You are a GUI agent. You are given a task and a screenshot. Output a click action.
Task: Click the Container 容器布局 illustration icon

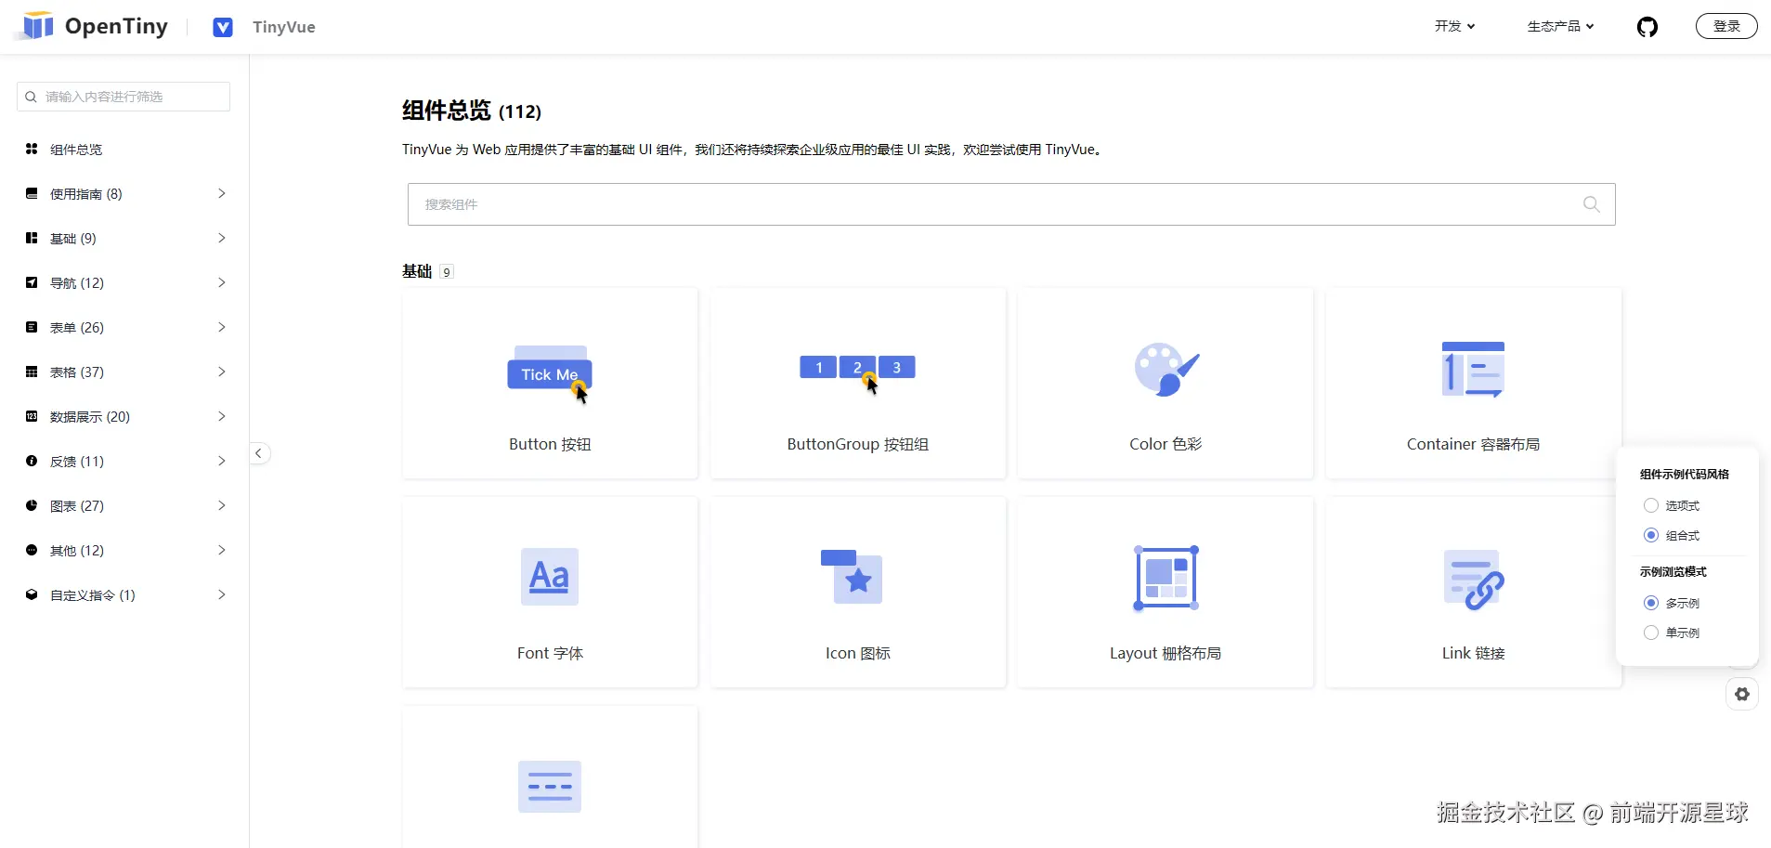pos(1474,370)
